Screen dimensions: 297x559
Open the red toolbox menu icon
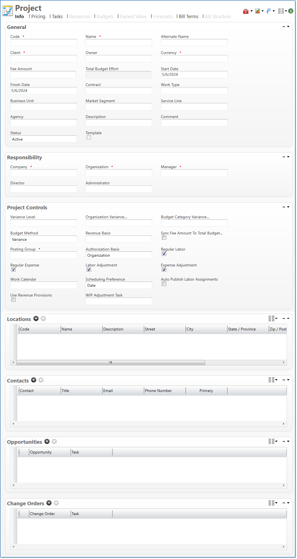246,11
